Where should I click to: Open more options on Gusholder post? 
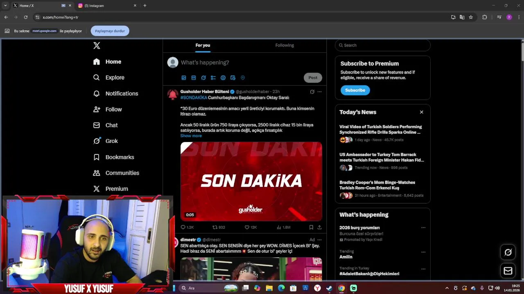(x=319, y=92)
